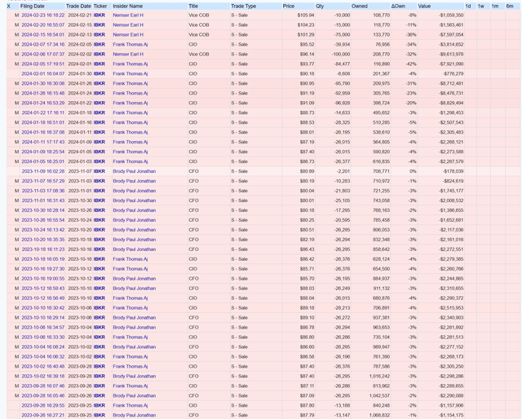This screenshot has height=419, width=522.
Task: Open IBKR ticker in 2024-02-23 filing row
Action: point(100,15)
